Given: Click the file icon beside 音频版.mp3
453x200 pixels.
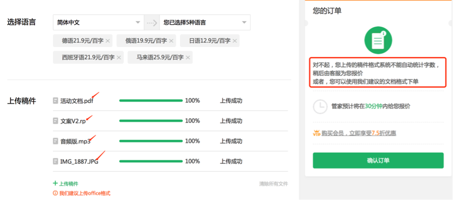Looking at the screenshot, I should (x=56, y=141).
